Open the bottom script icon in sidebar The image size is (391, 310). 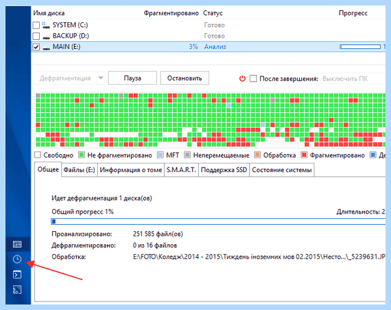[x=17, y=290]
